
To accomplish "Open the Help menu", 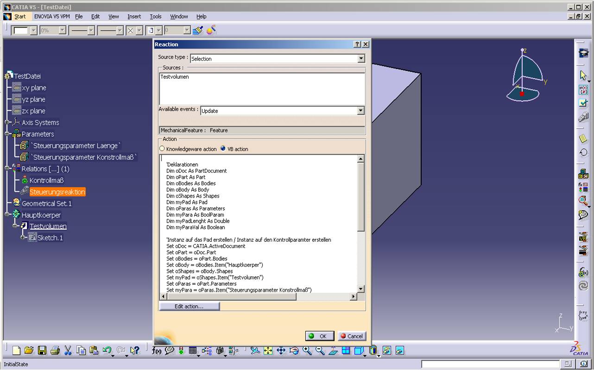I will 201,16.
